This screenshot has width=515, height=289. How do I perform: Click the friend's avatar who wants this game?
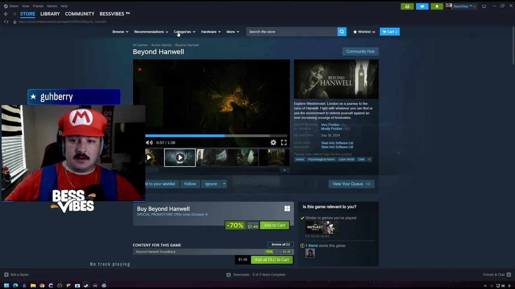pos(310,253)
